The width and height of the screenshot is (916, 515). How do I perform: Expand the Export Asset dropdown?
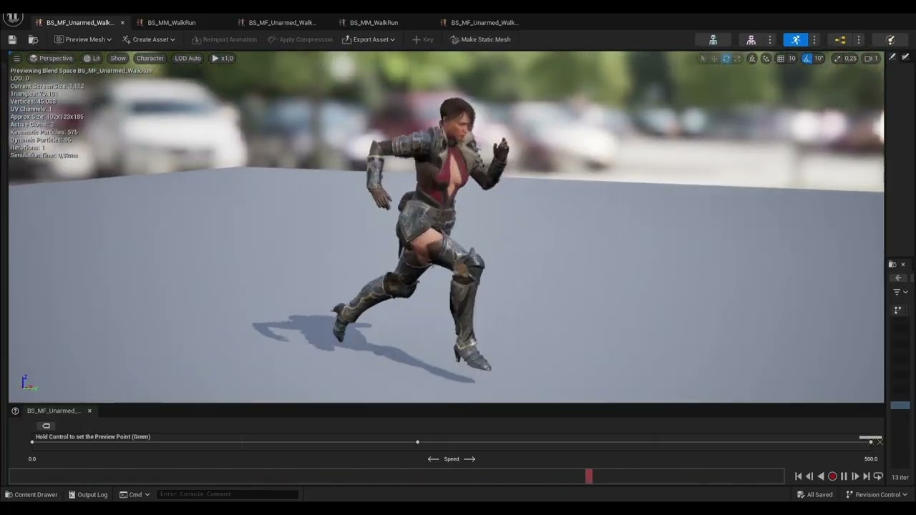click(369, 39)
